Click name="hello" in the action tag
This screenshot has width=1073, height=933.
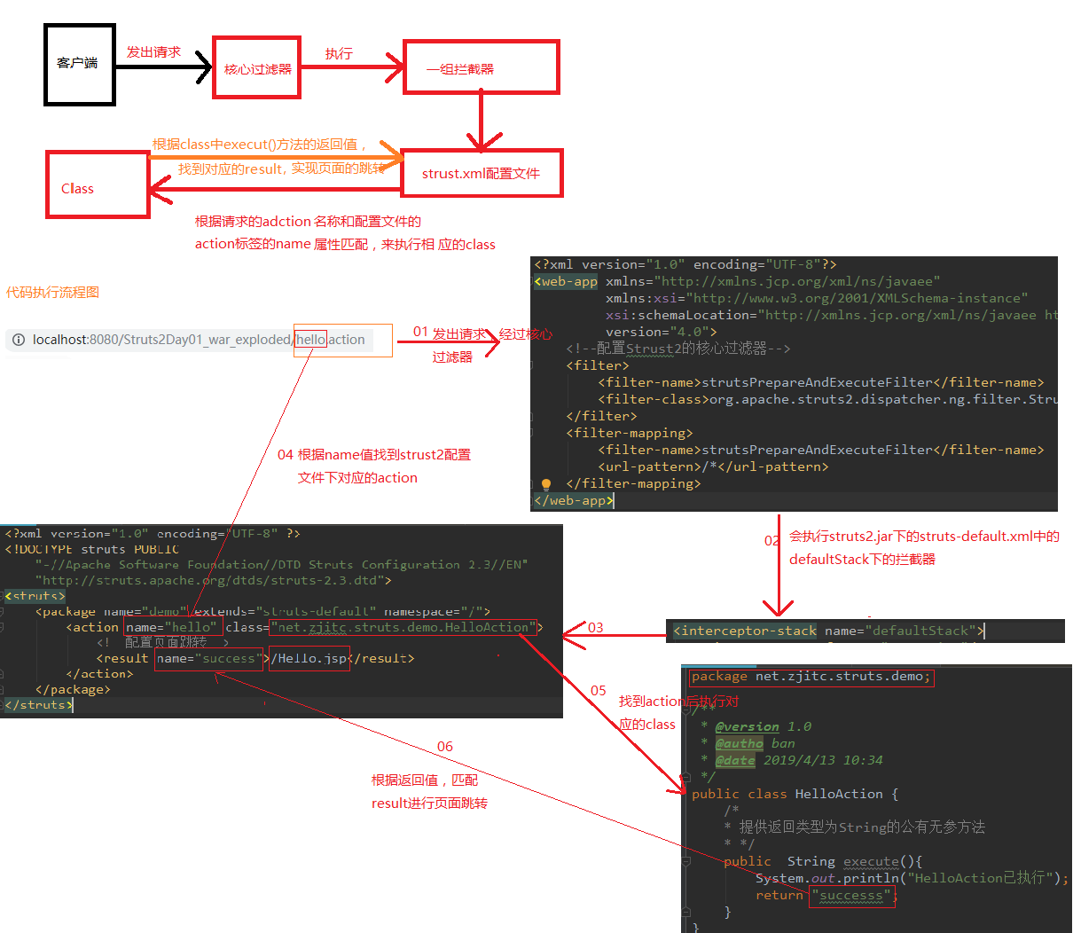[171, 627]
